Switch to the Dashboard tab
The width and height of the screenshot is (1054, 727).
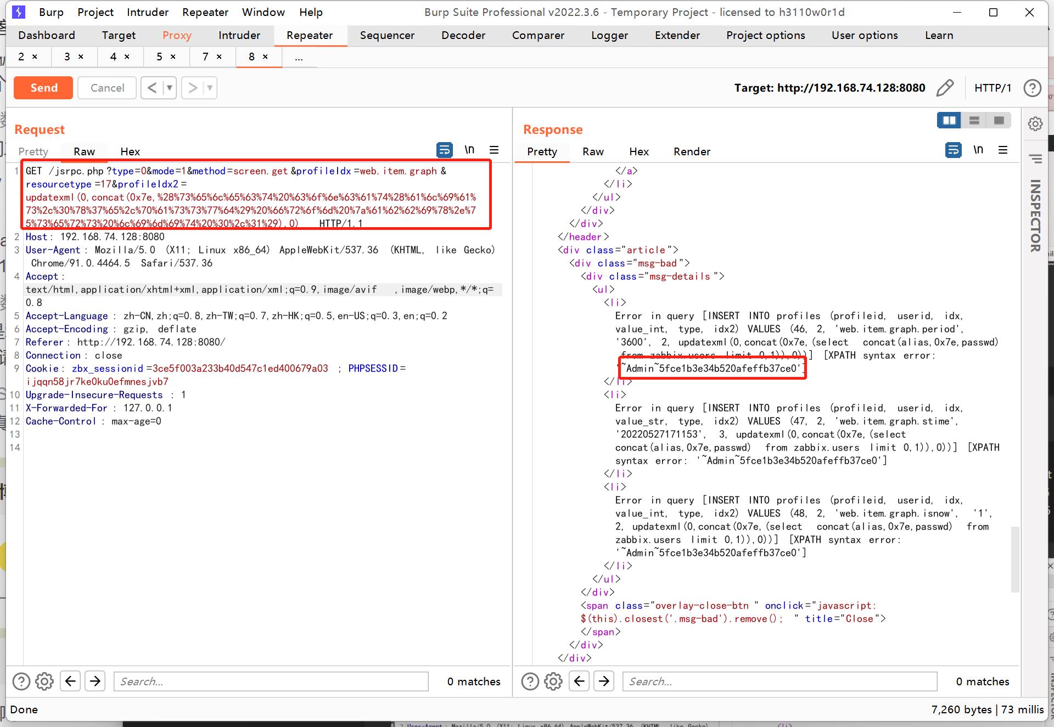[x=47, y=35]
